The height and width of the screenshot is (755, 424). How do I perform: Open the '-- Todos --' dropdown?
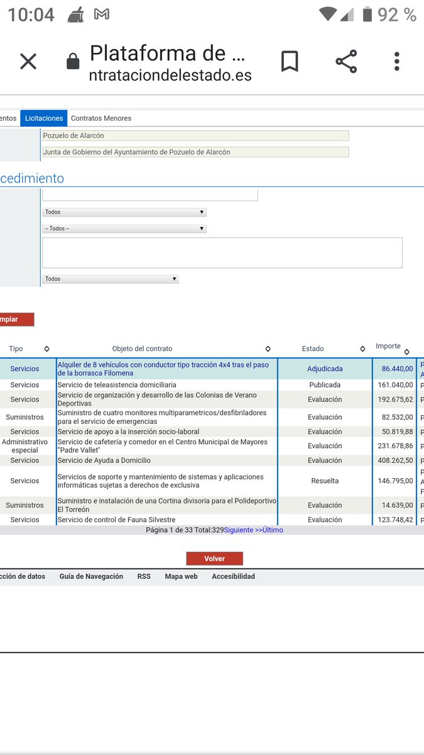124,228
